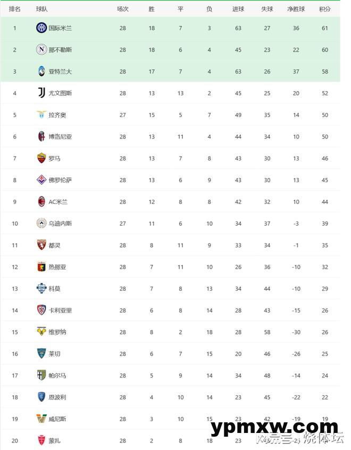Screen dimensions: 351x450
Task: Sort by the 积分 points column header
Action: pos(324,9)
